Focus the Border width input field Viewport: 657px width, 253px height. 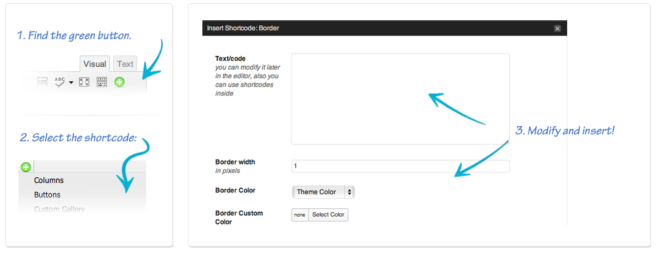pos(400,166)
